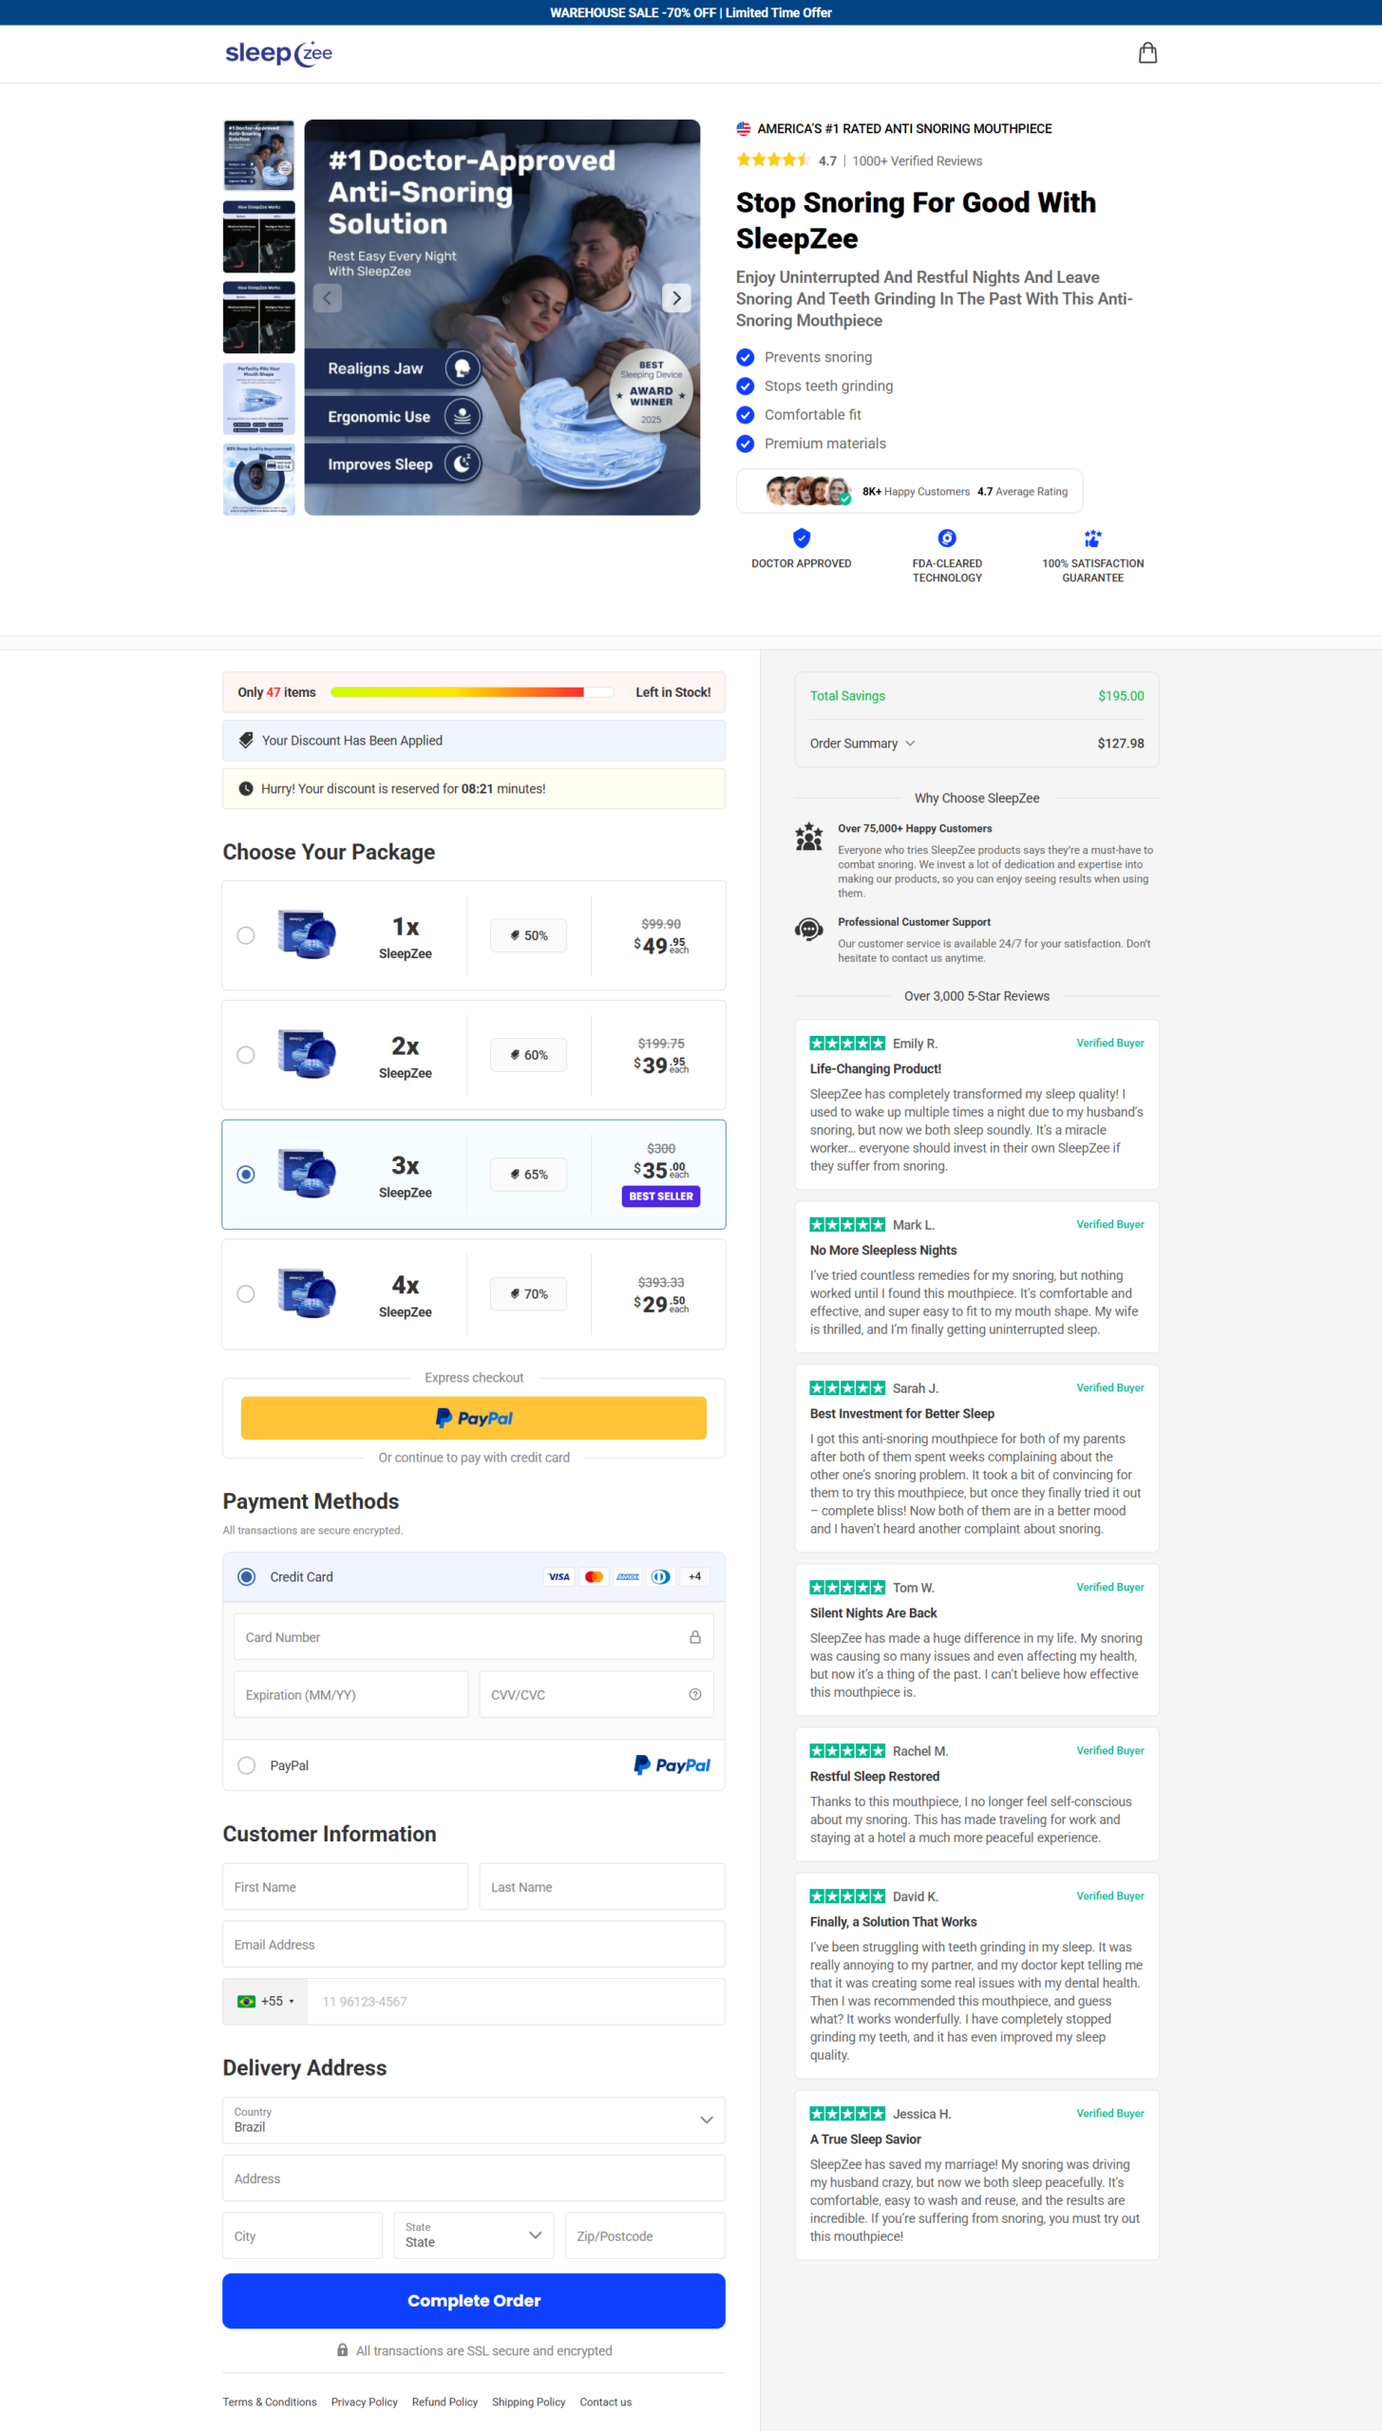Viewport: 1382px width, 2431px height.
Task: Expand the Order Summary section
Action: [862, 744]
